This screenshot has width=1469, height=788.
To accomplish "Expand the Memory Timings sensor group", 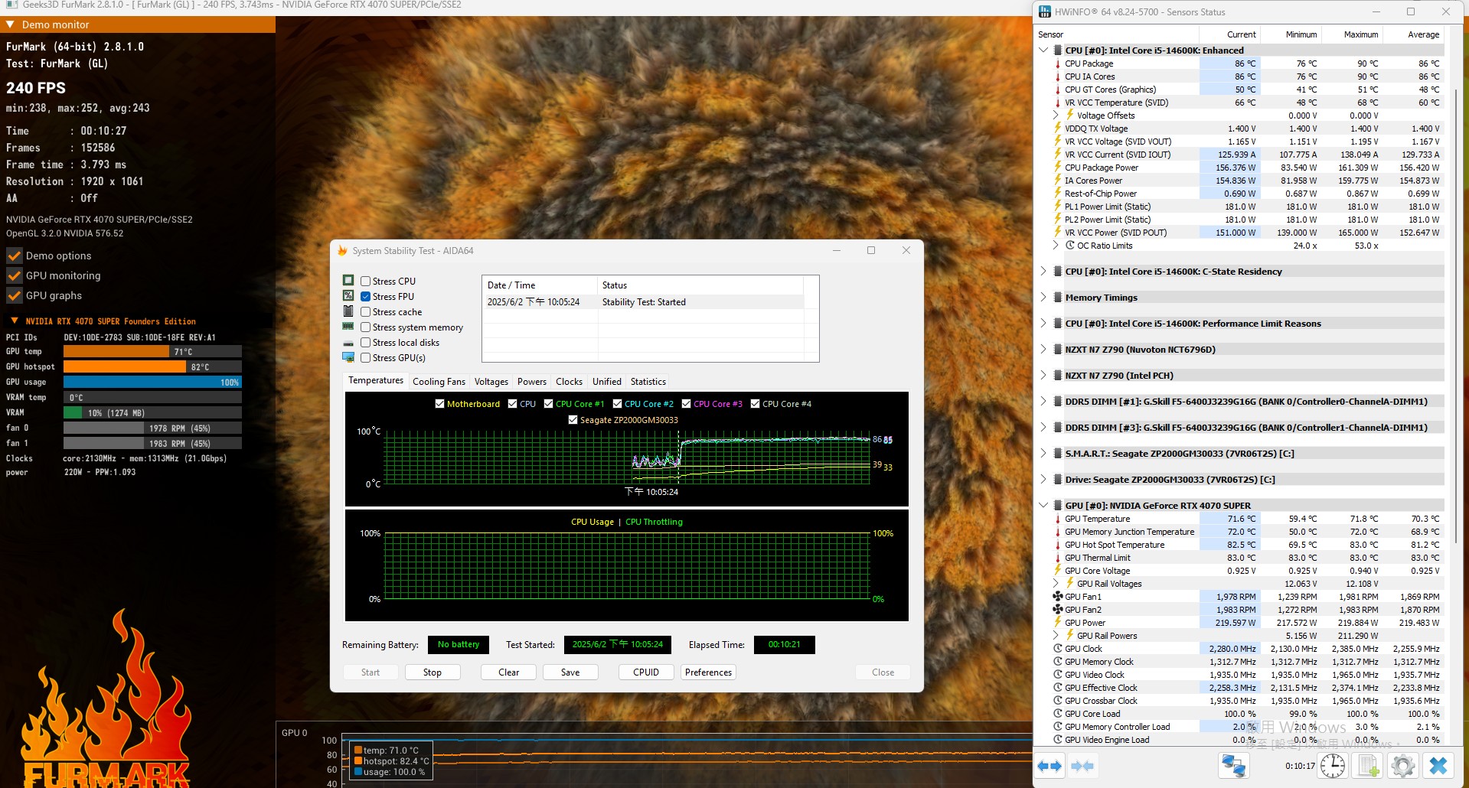I will 1043,298.
